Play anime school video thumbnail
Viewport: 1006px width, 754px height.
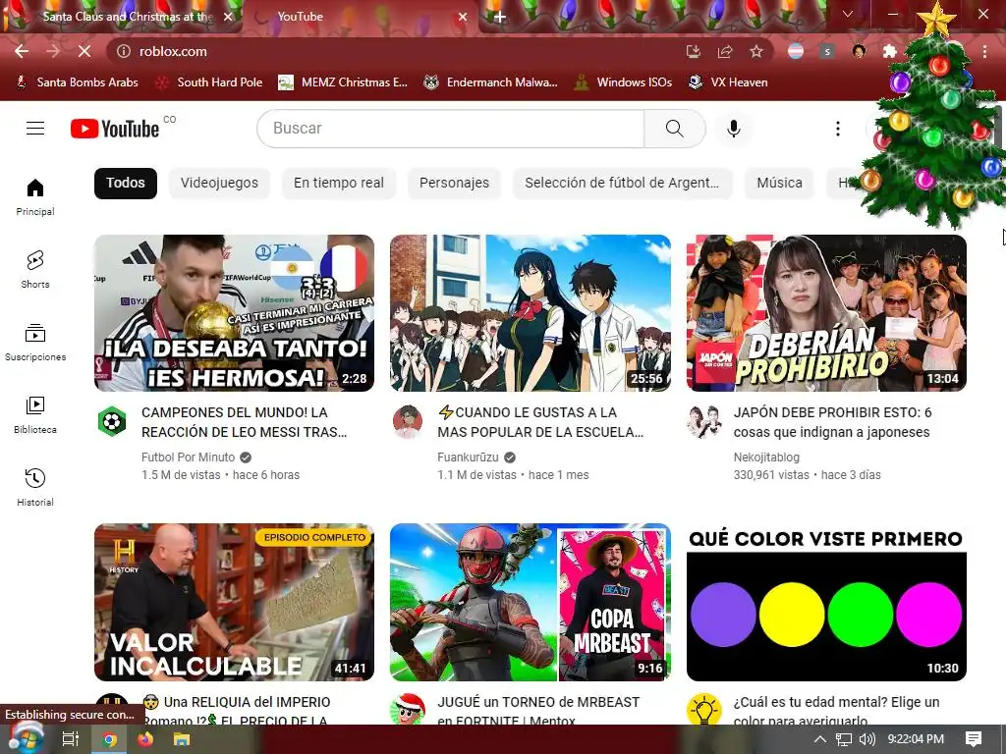point(531,313)
